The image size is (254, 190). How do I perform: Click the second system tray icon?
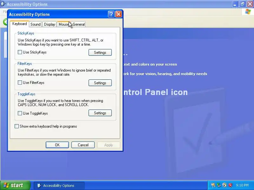point(219,185)
